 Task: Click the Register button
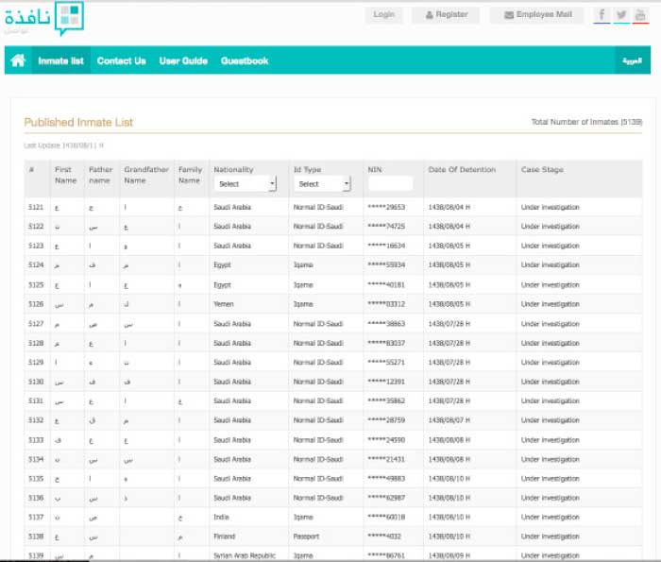coord(446,15)
